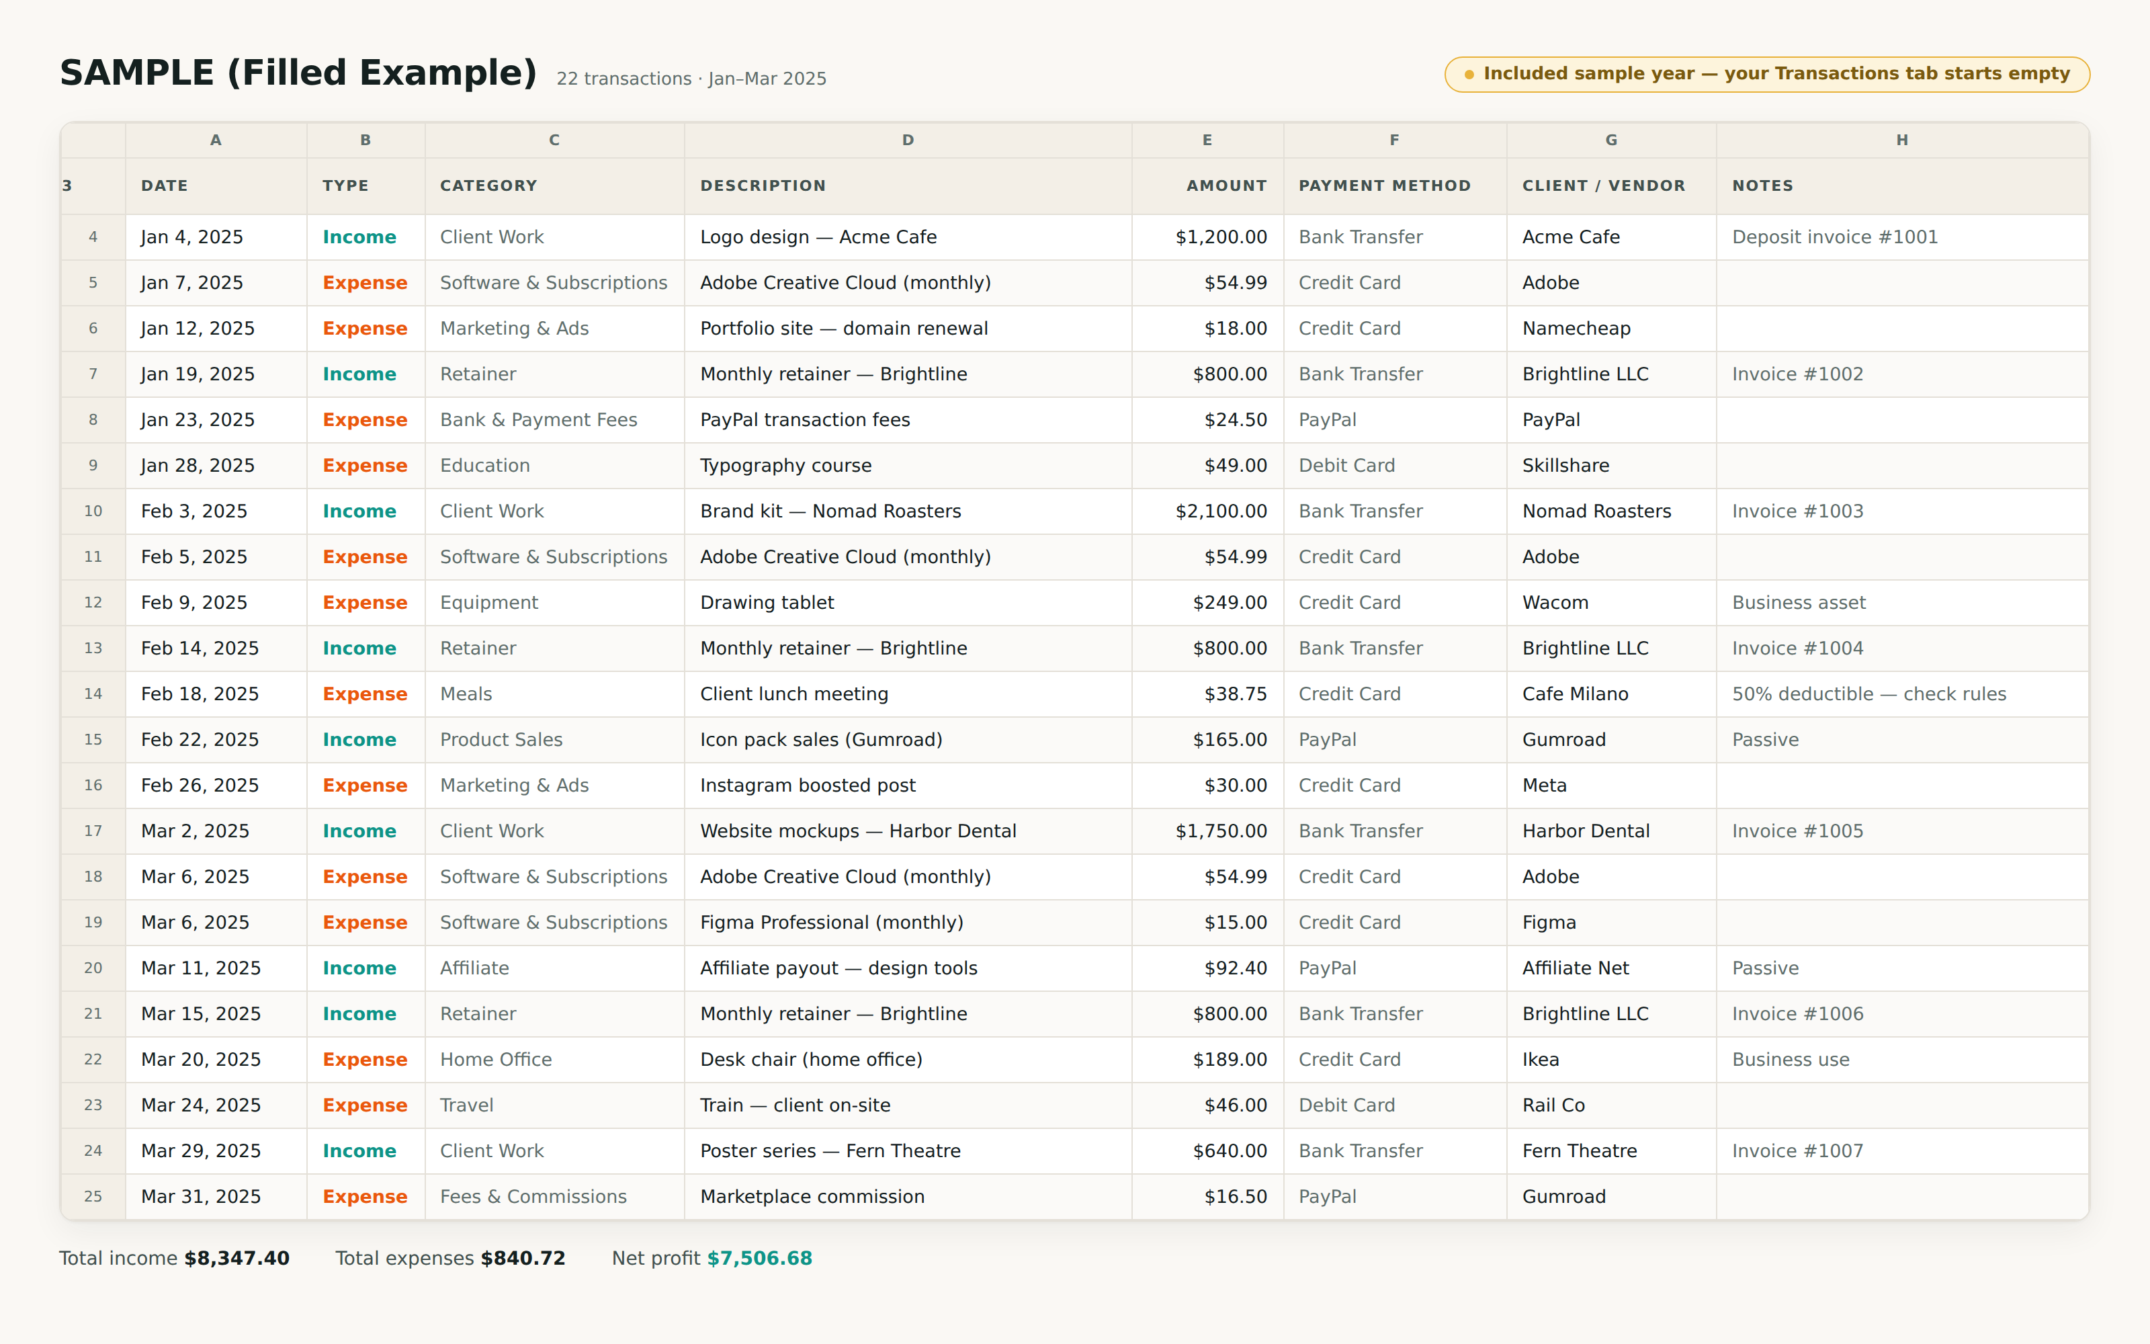Click the TYPE column heading

click(x=366, y=185)
